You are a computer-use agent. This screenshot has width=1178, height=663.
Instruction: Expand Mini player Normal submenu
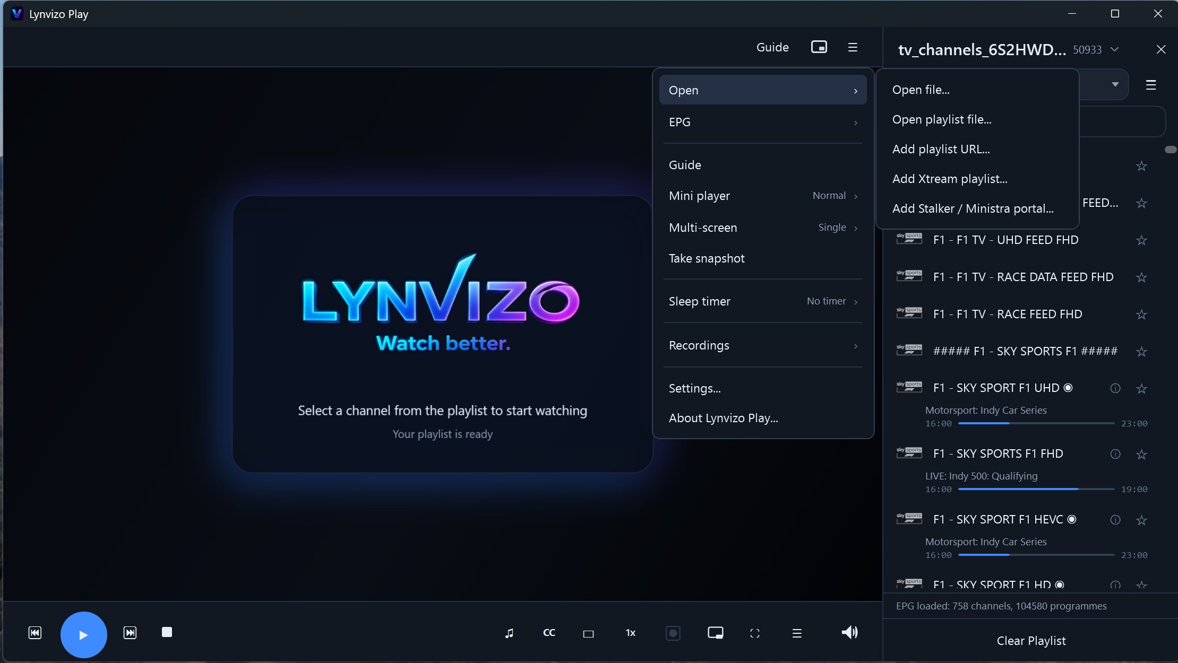[763, 196]
